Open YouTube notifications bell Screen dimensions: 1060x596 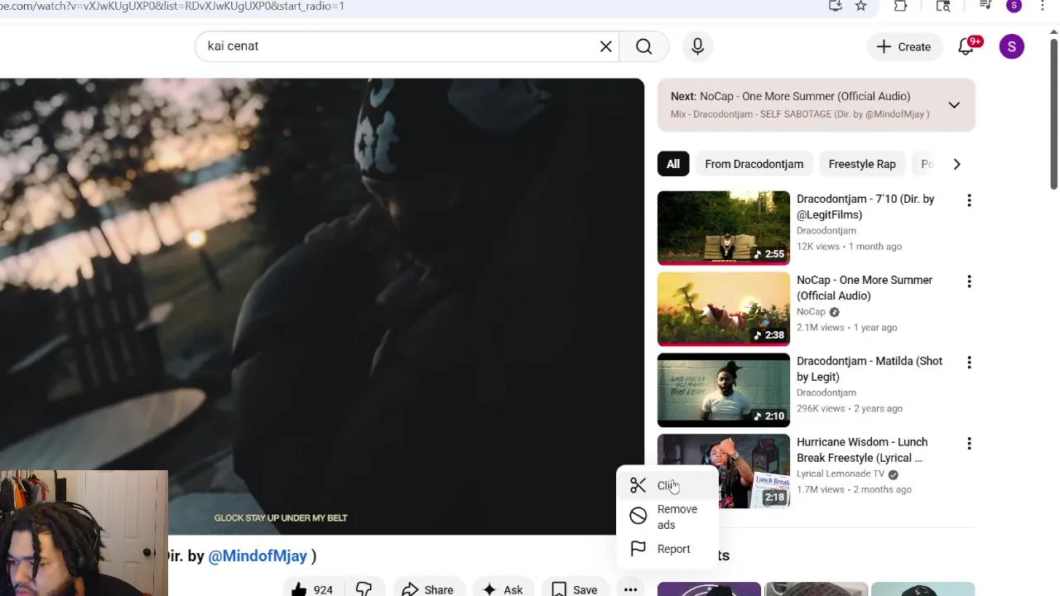point(966,46)
